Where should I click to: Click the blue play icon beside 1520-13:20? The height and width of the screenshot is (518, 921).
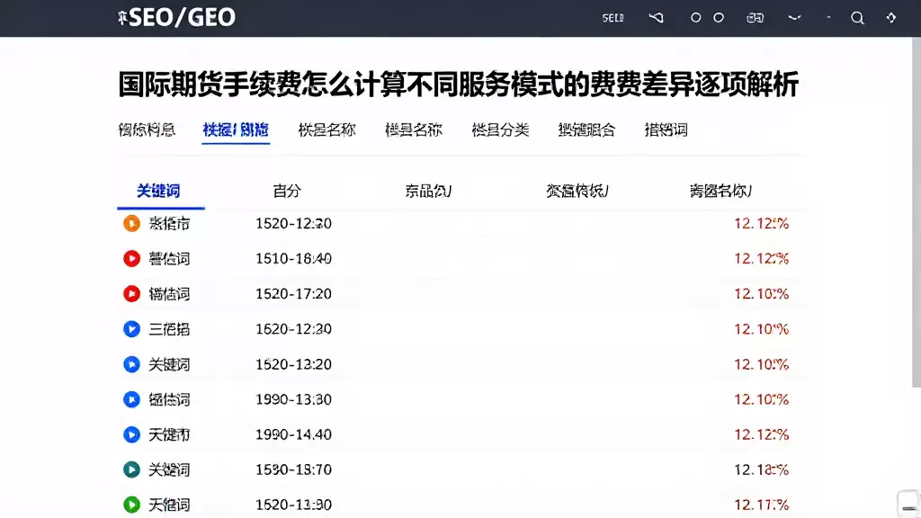131,364
